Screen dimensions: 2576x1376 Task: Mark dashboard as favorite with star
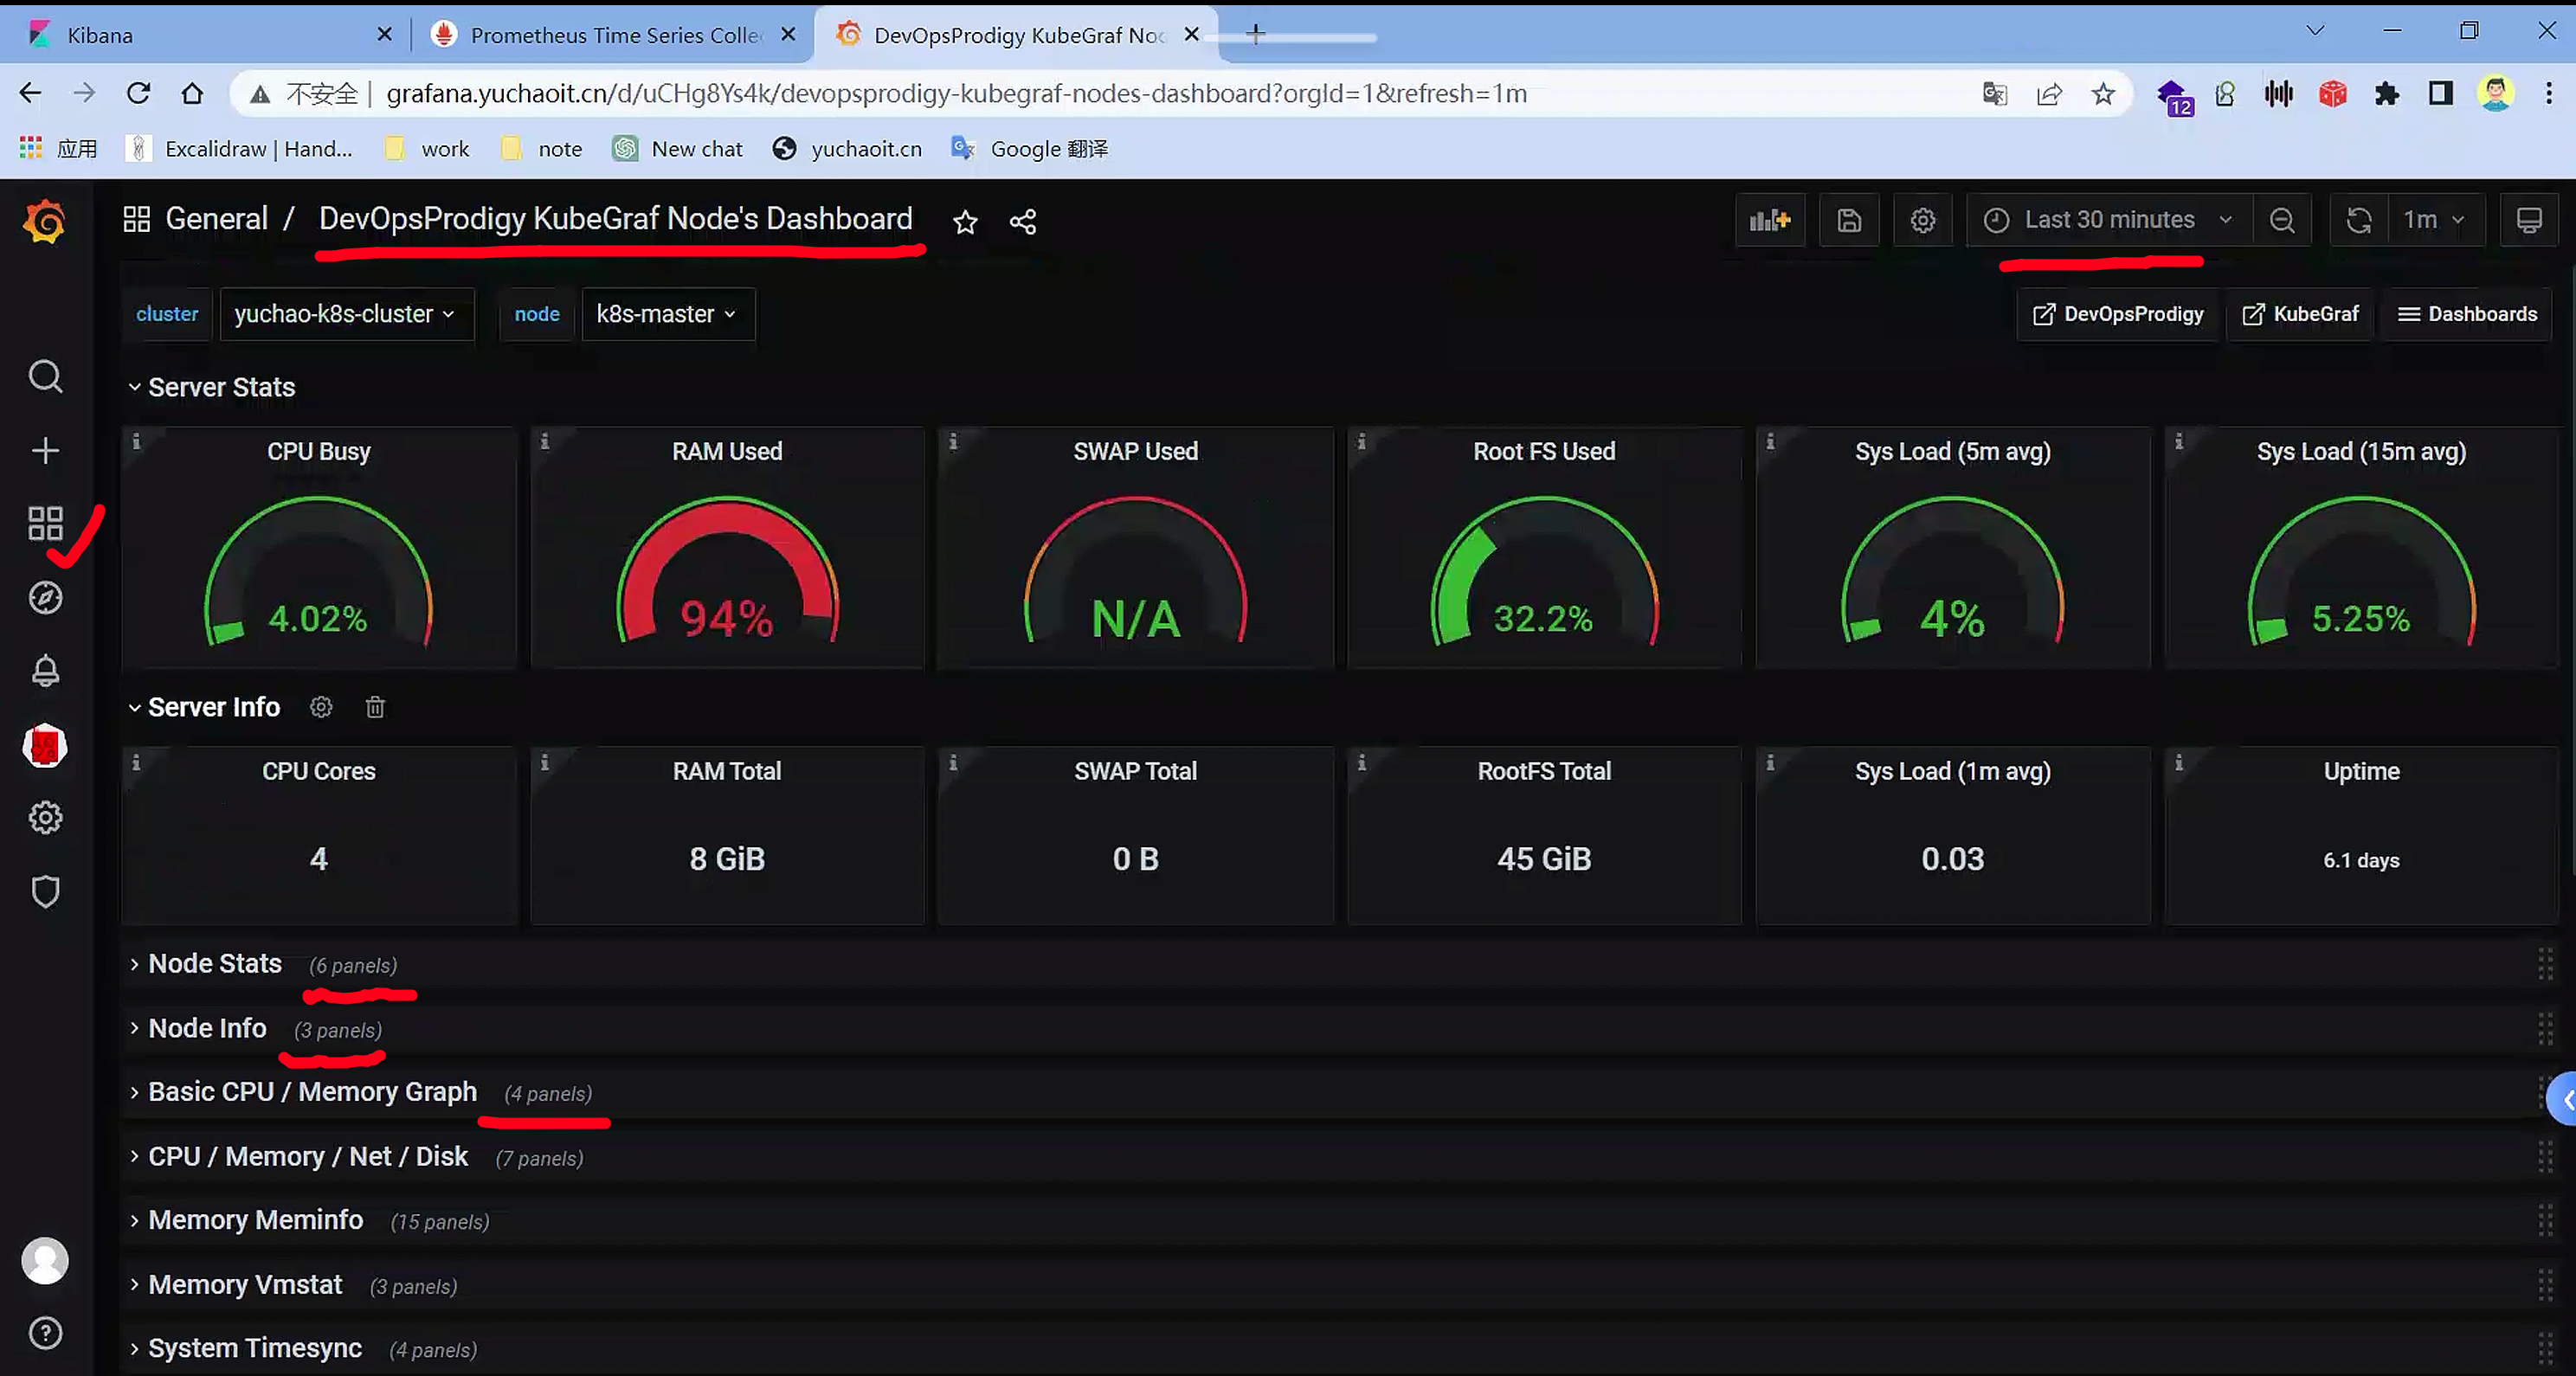tap(965, 222)
